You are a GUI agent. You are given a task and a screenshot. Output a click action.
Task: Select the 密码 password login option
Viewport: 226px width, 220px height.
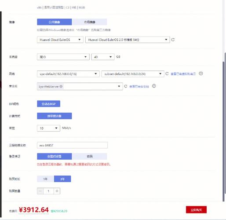coord(89,156)
